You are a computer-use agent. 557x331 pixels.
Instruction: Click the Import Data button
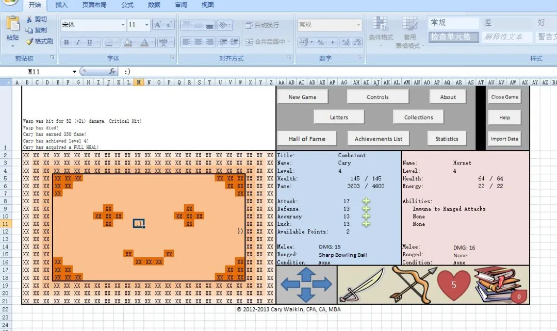coord(504,139)
